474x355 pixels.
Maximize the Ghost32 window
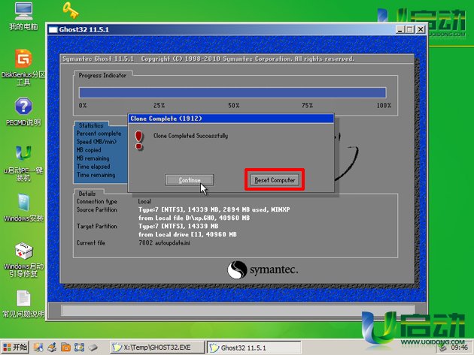click(410, 29)
